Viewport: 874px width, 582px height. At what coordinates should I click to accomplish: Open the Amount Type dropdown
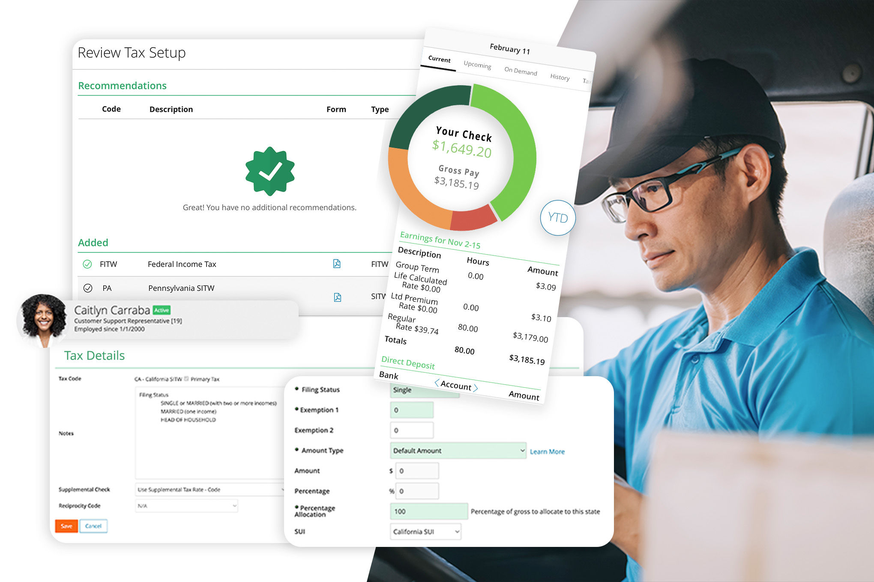(458, 451)
